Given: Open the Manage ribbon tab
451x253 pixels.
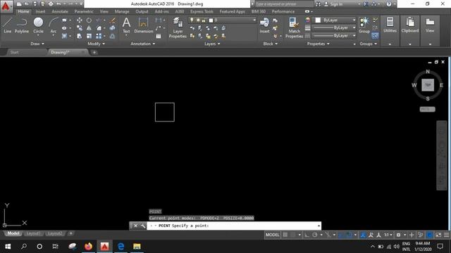Looking at the screenshot, I should click(x=122, y=11).
